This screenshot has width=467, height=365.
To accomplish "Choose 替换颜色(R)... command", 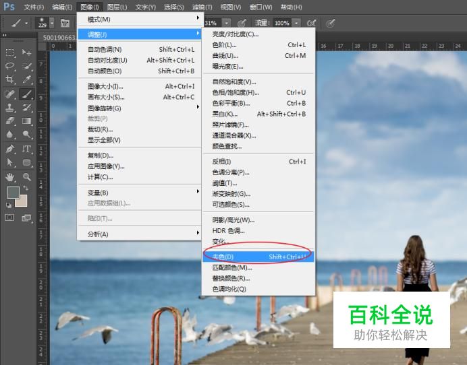I will (x=258, y=278).
